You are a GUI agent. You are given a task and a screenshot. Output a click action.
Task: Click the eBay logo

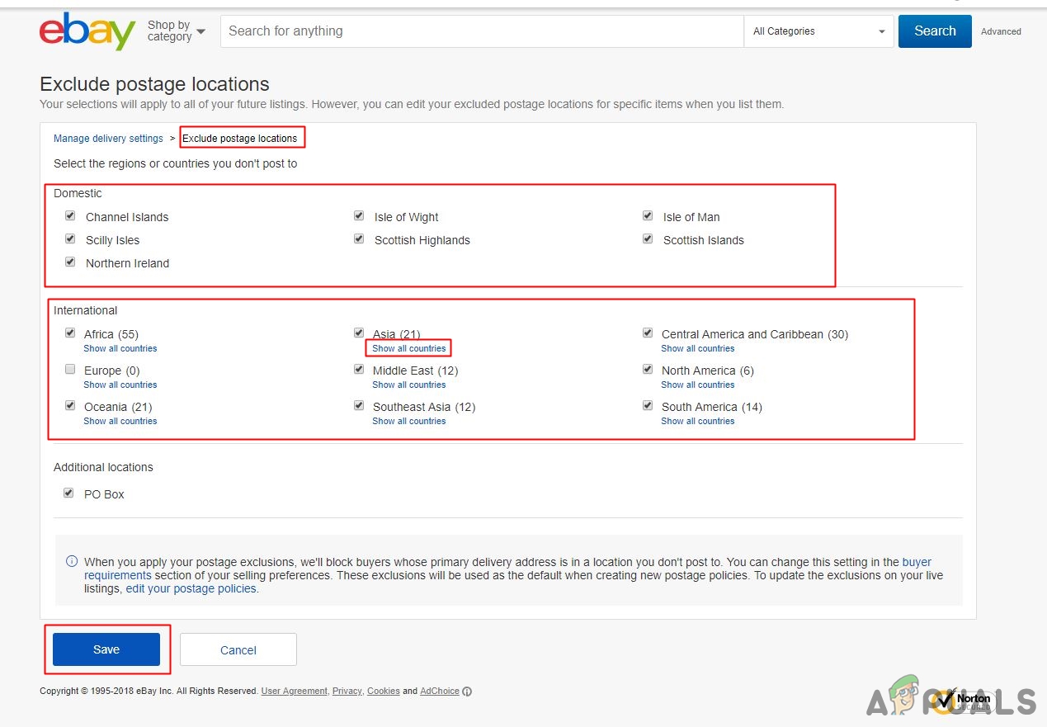87,31
